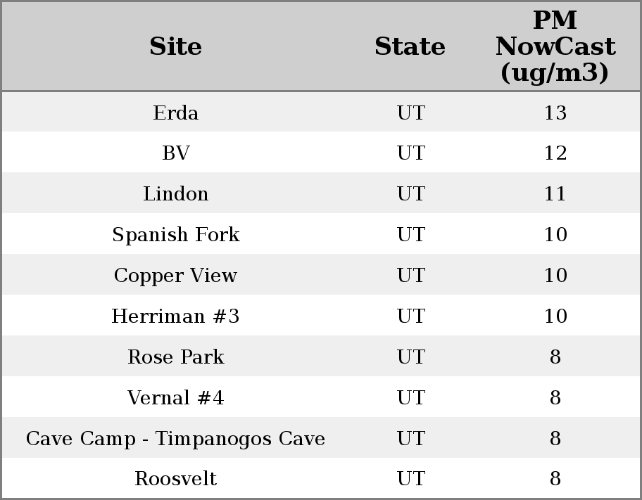This screenshot has height=500, width=642.
Task: Click the State column header
Action: pos(410,46)
